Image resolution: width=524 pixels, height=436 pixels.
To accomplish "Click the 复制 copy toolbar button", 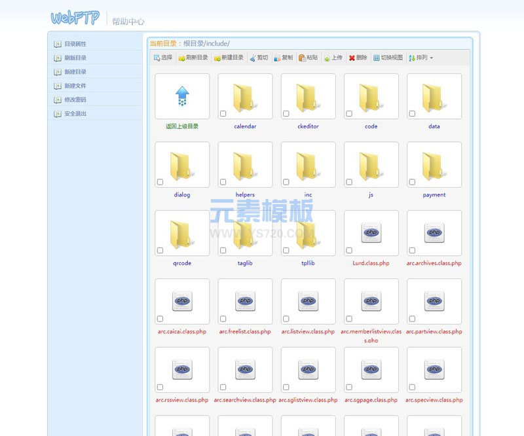I will 284,58.
